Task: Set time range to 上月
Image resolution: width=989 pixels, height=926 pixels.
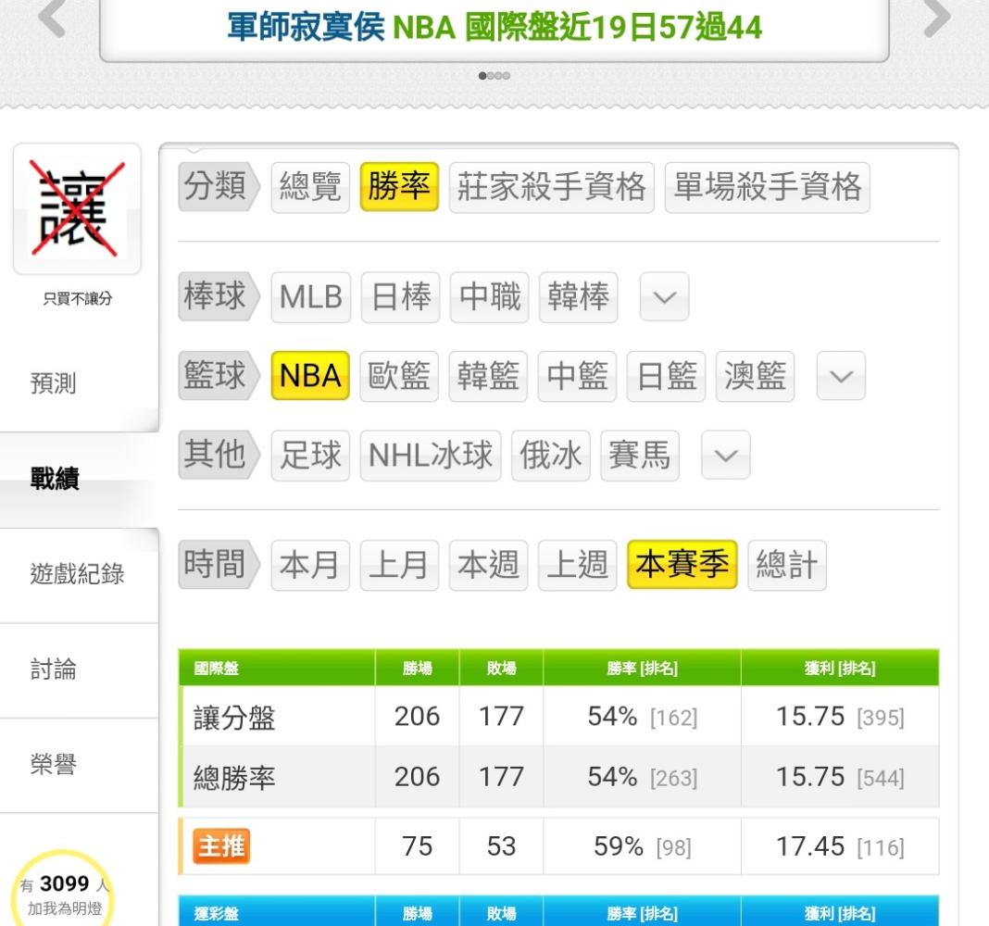Action: (x=399, y=565)
